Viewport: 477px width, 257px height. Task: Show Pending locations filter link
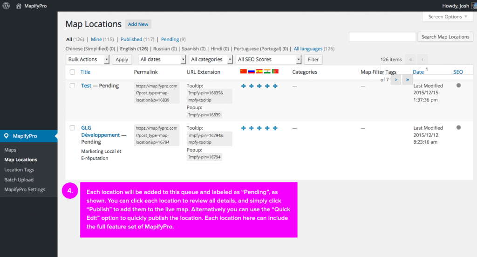[170, 40]
